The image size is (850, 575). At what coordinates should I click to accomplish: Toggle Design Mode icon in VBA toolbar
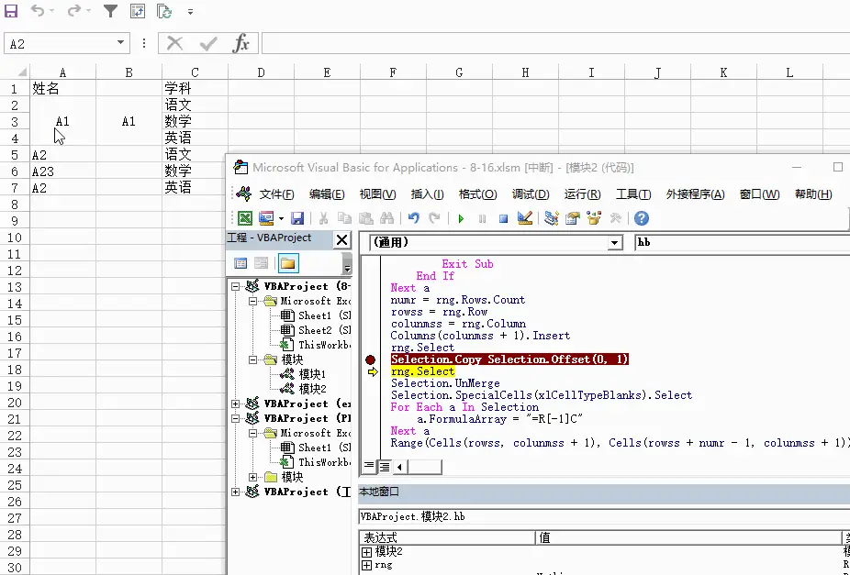pyautogui.click(x=525, y=218)
